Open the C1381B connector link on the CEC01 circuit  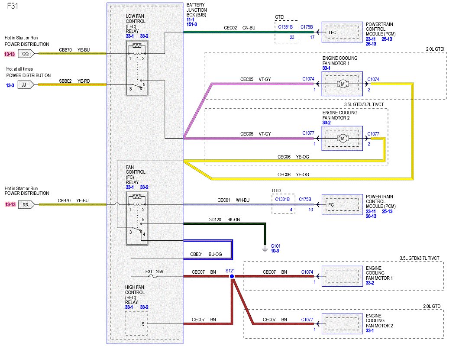(282, 199)
